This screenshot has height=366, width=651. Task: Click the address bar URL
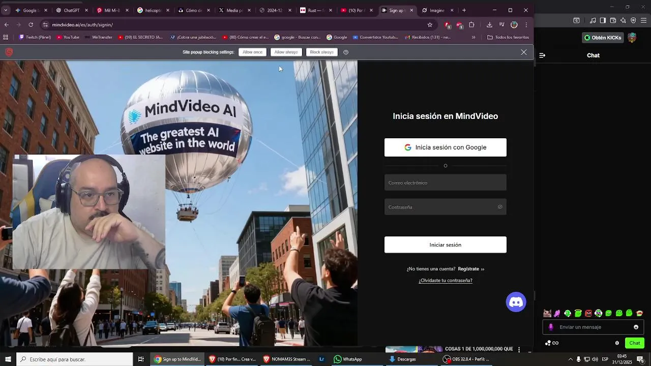(82, 25)
